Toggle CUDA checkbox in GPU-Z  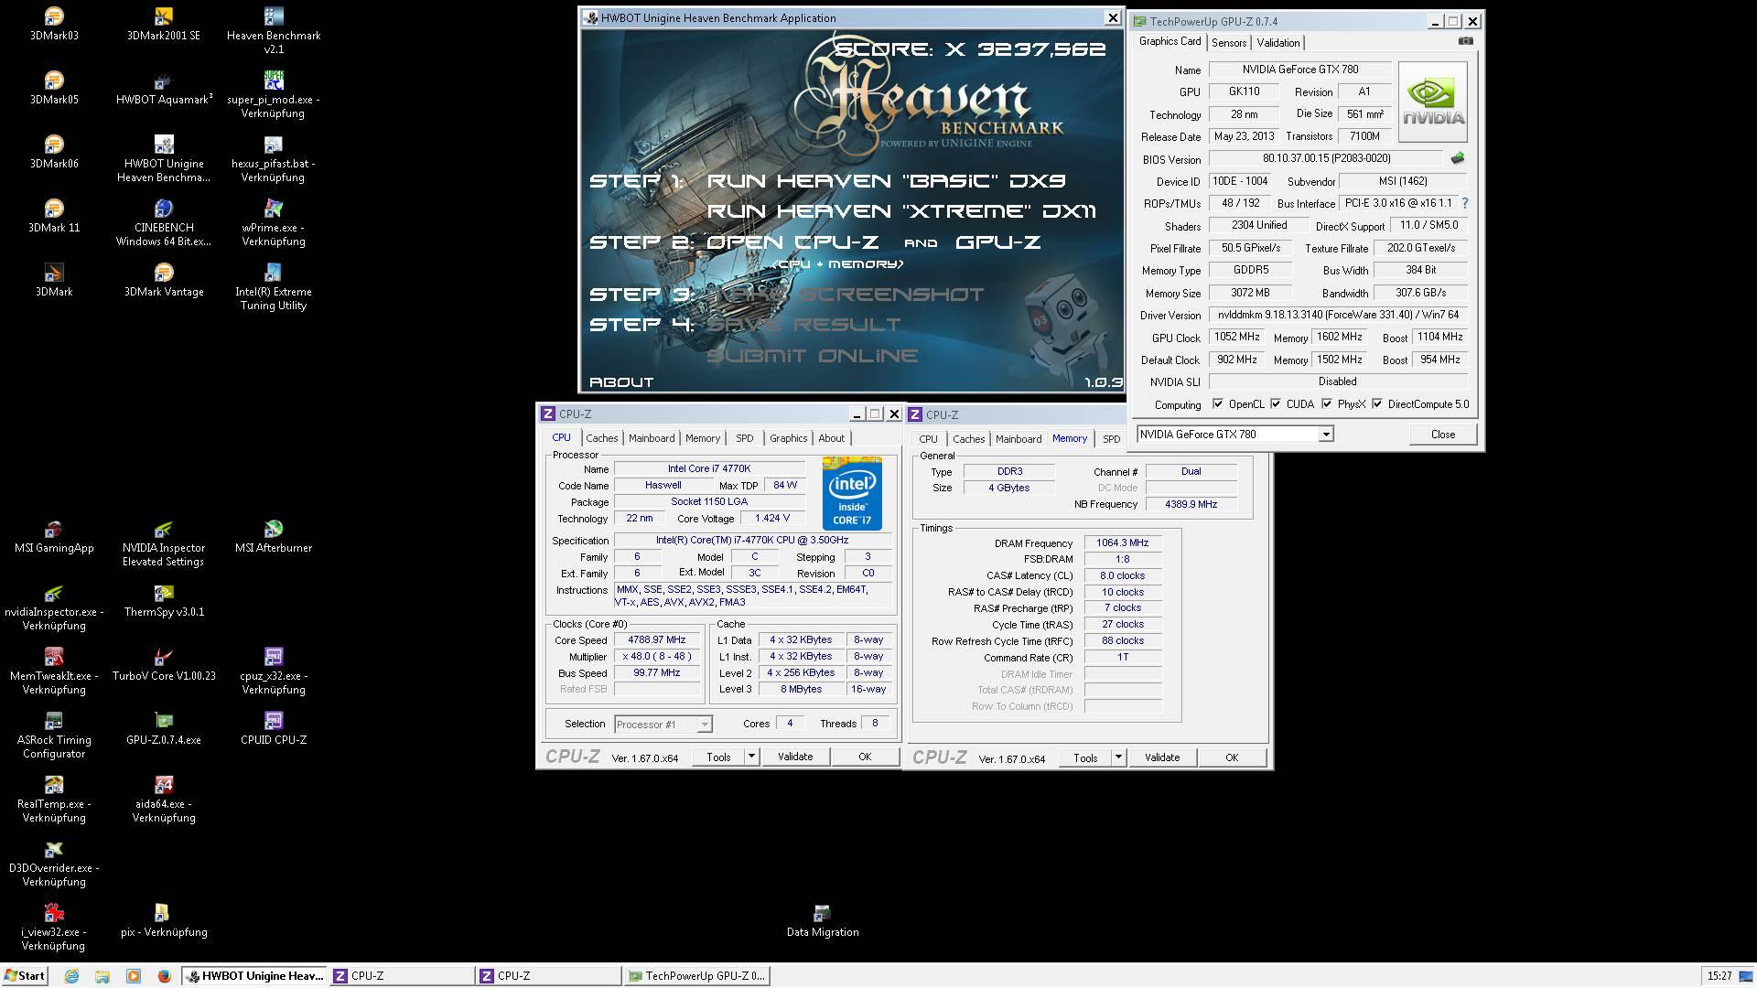pyautogui.click(x=1276, y=404)
